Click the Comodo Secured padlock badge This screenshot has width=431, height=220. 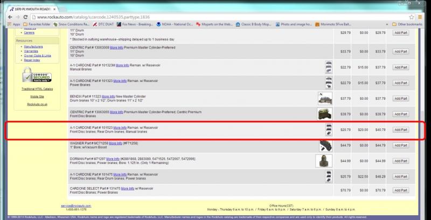click(37, 75)
